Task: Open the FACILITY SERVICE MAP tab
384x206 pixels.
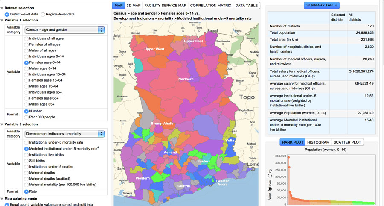Action: 165,6
